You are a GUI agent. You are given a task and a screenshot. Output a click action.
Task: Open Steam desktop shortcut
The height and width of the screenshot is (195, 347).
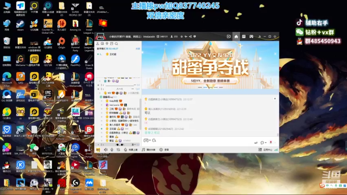coord(20,25)
